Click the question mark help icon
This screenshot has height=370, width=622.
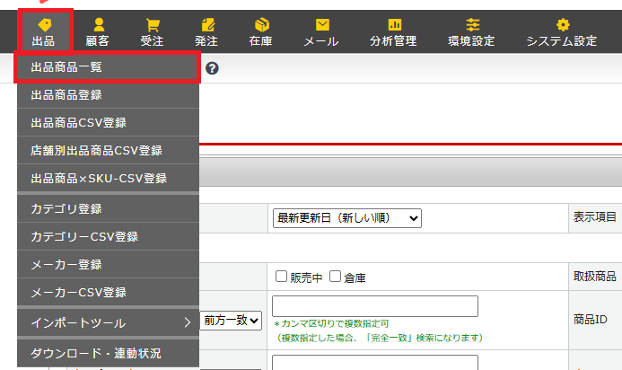pyautogui.click(x=212, y=68)
